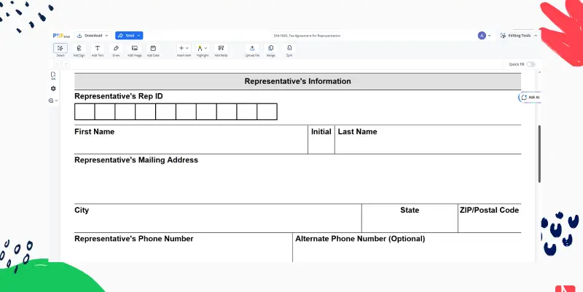
Task: Open the settings gear in sidebar
Action: click(53, 88)
